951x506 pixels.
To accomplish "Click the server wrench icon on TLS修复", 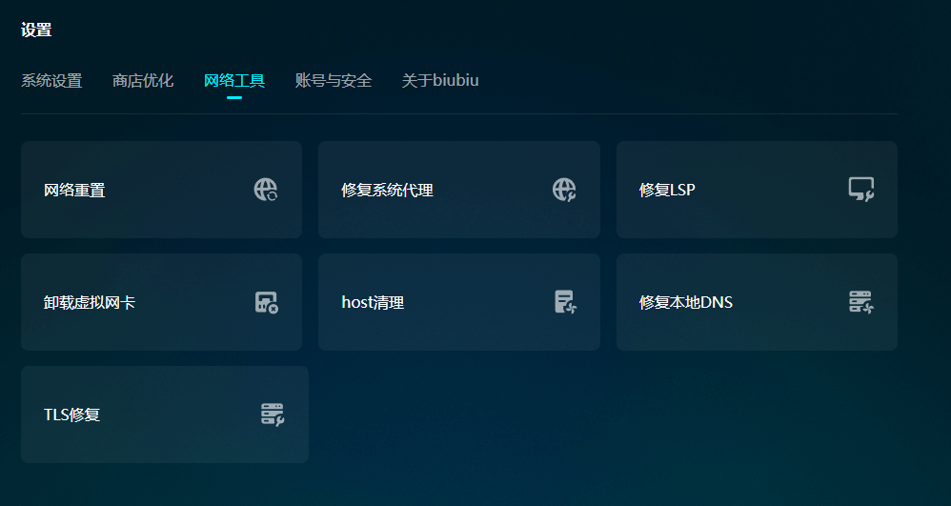I will [x=273, y=415].
